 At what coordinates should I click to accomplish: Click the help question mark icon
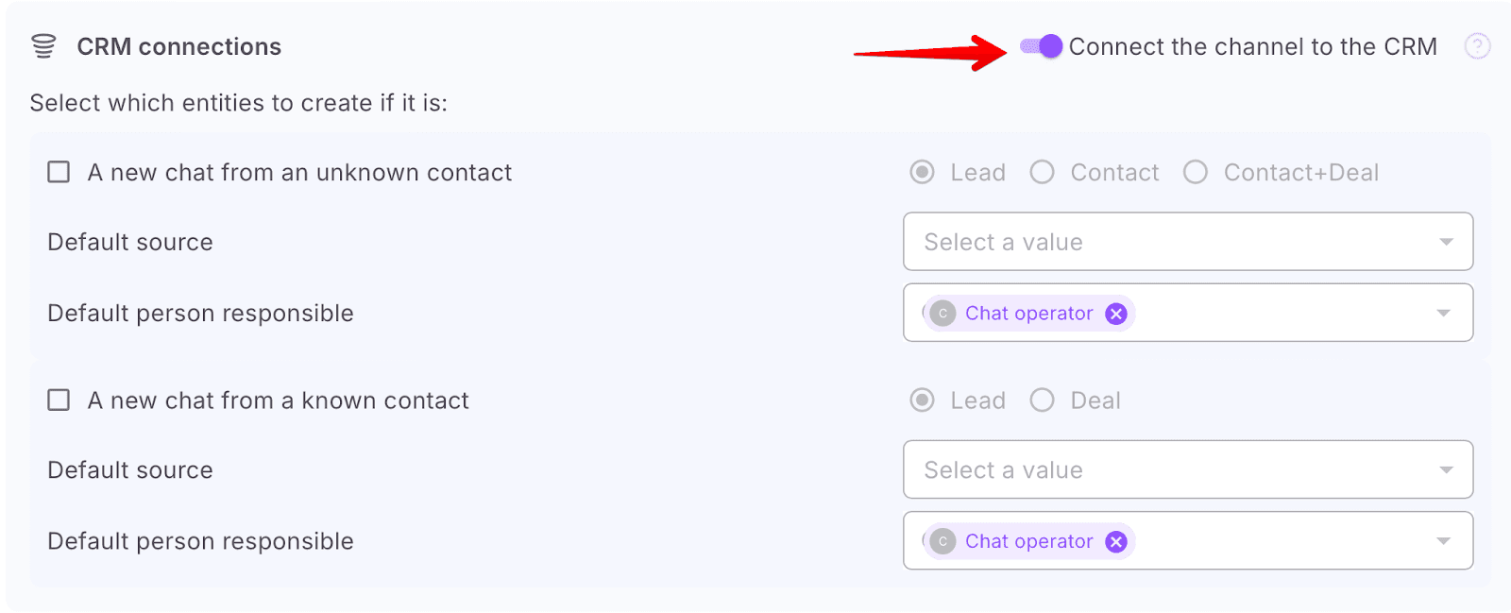tap(1477, 46)
